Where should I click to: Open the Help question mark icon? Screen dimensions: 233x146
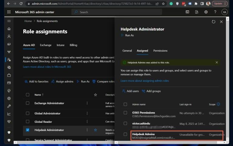pyautogui.click(x=215, y=12)
